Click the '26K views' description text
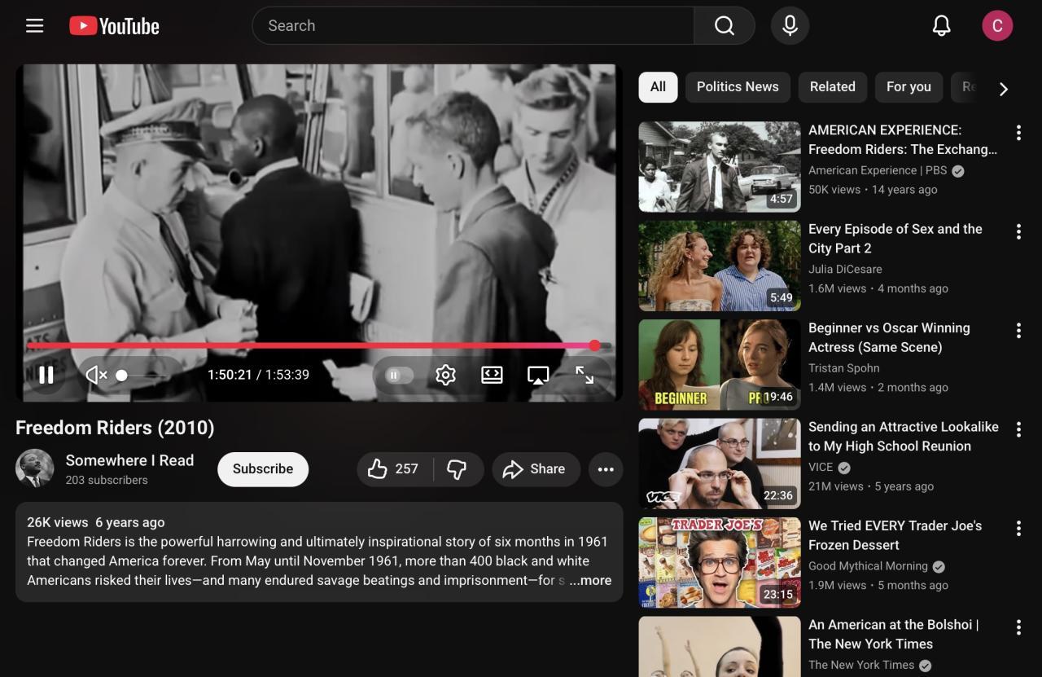1042x677 pixels. click(x=58, y=522)
